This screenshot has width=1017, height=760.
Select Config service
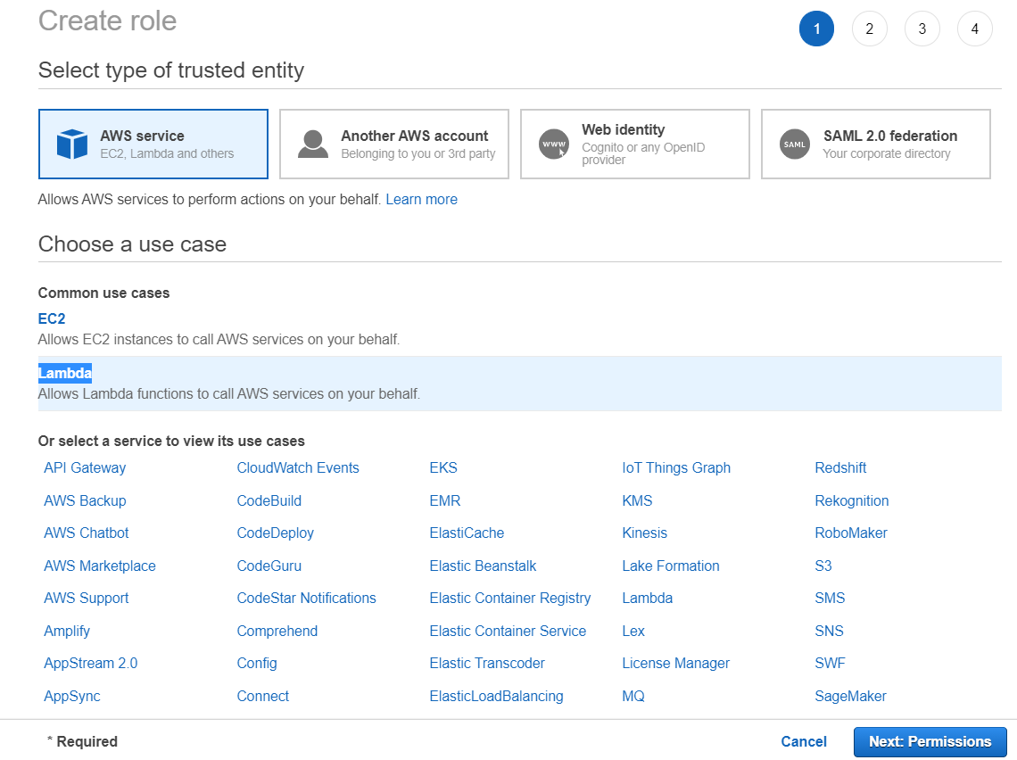point(257,664)
